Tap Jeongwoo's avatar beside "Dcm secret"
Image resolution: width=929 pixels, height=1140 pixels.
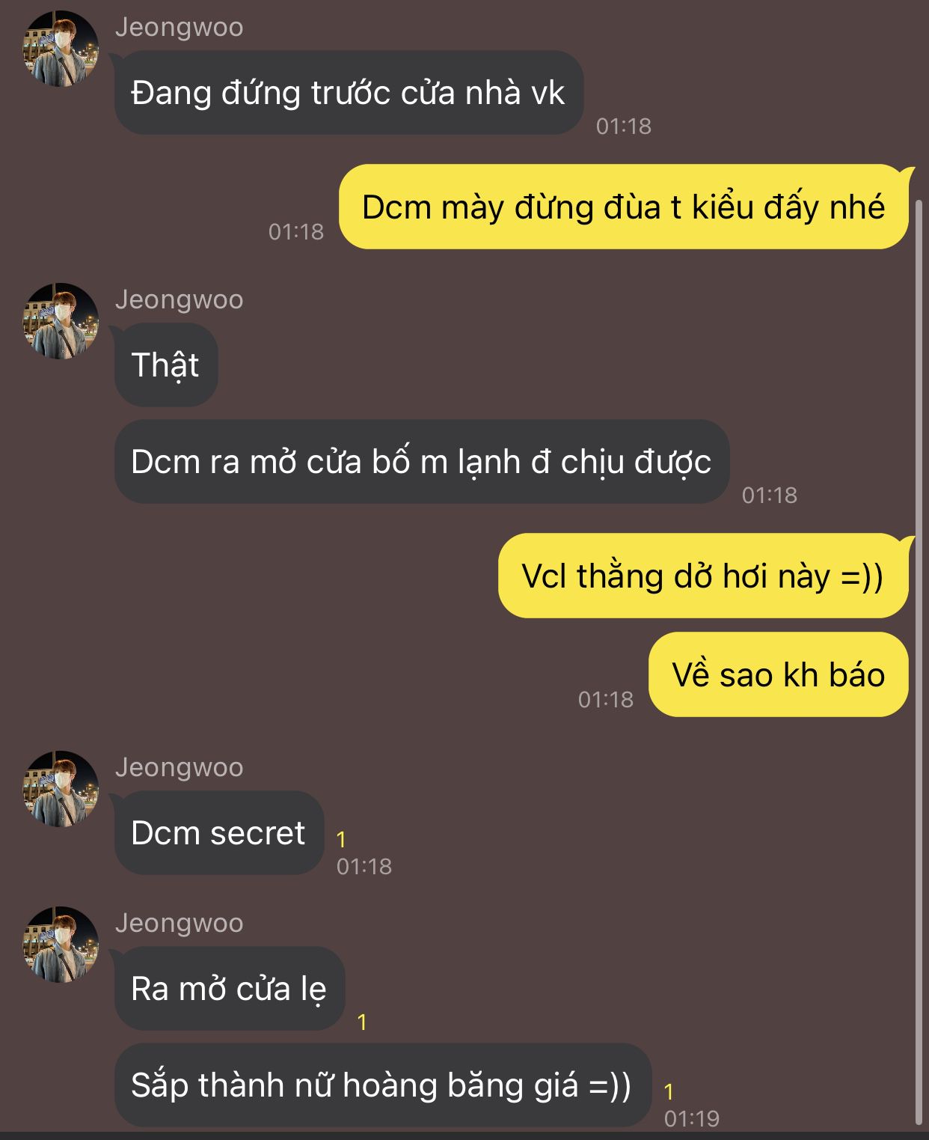61,789
